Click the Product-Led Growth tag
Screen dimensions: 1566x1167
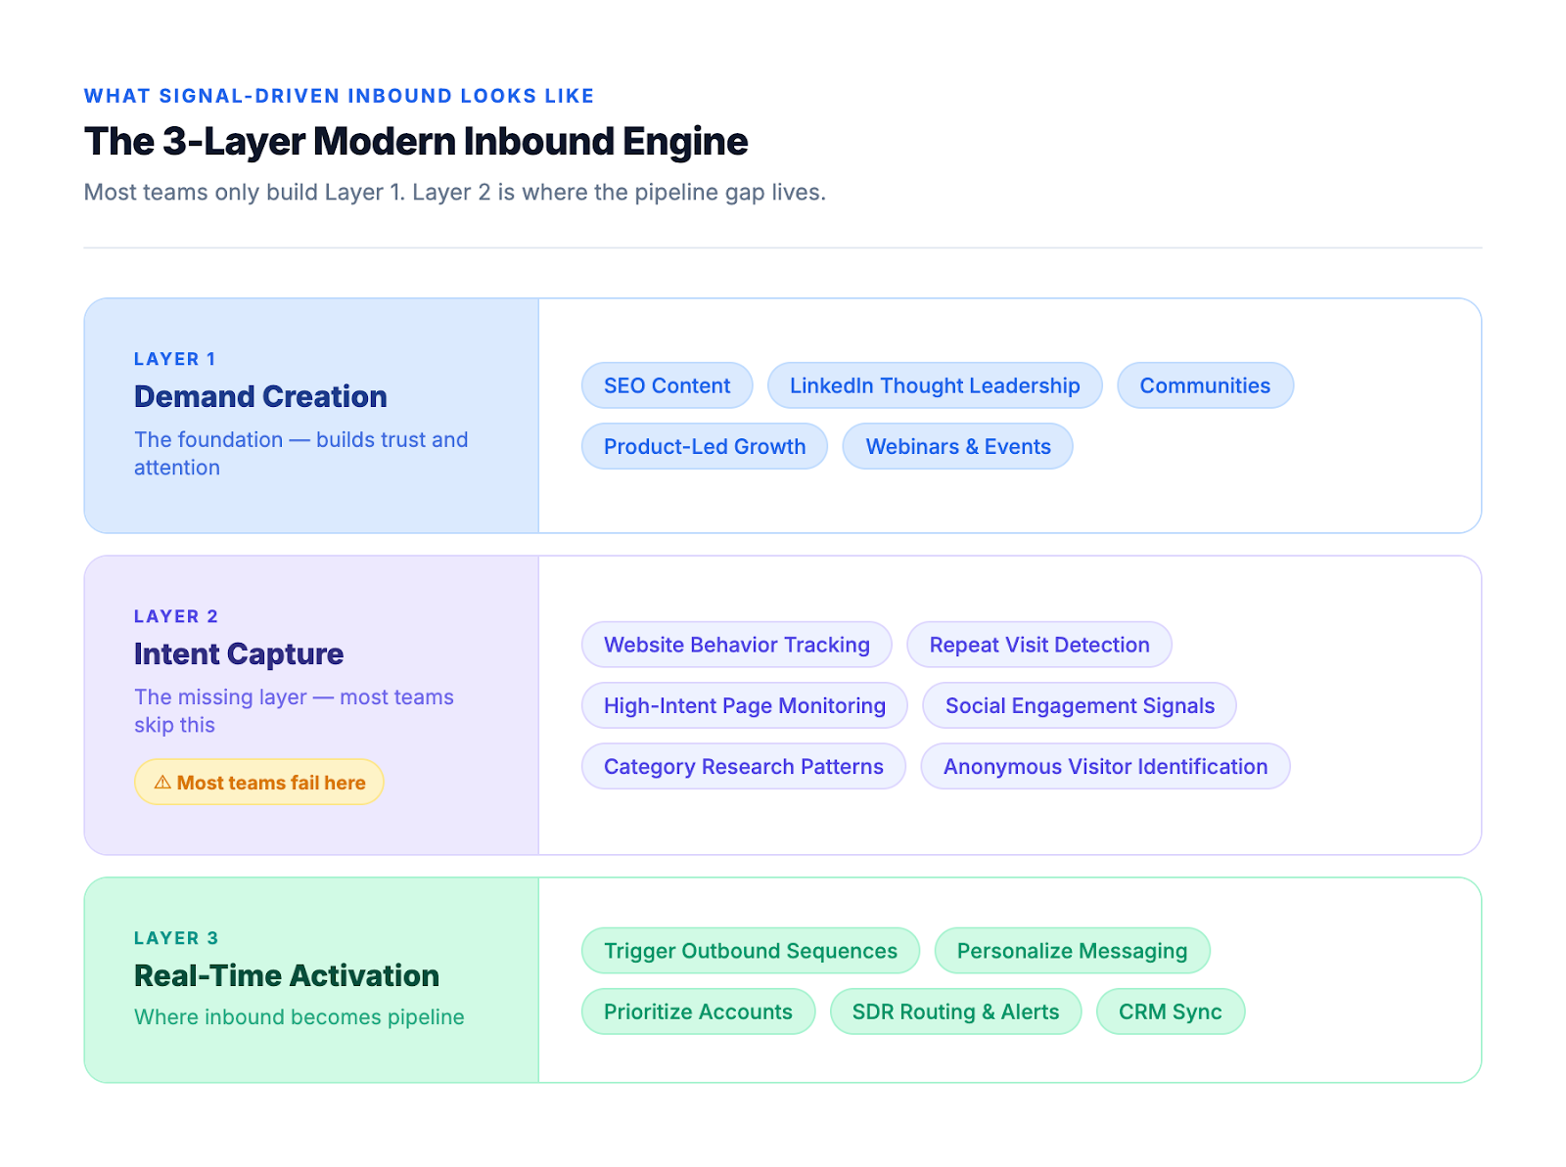pyautogui.click(x=704, y=446)
